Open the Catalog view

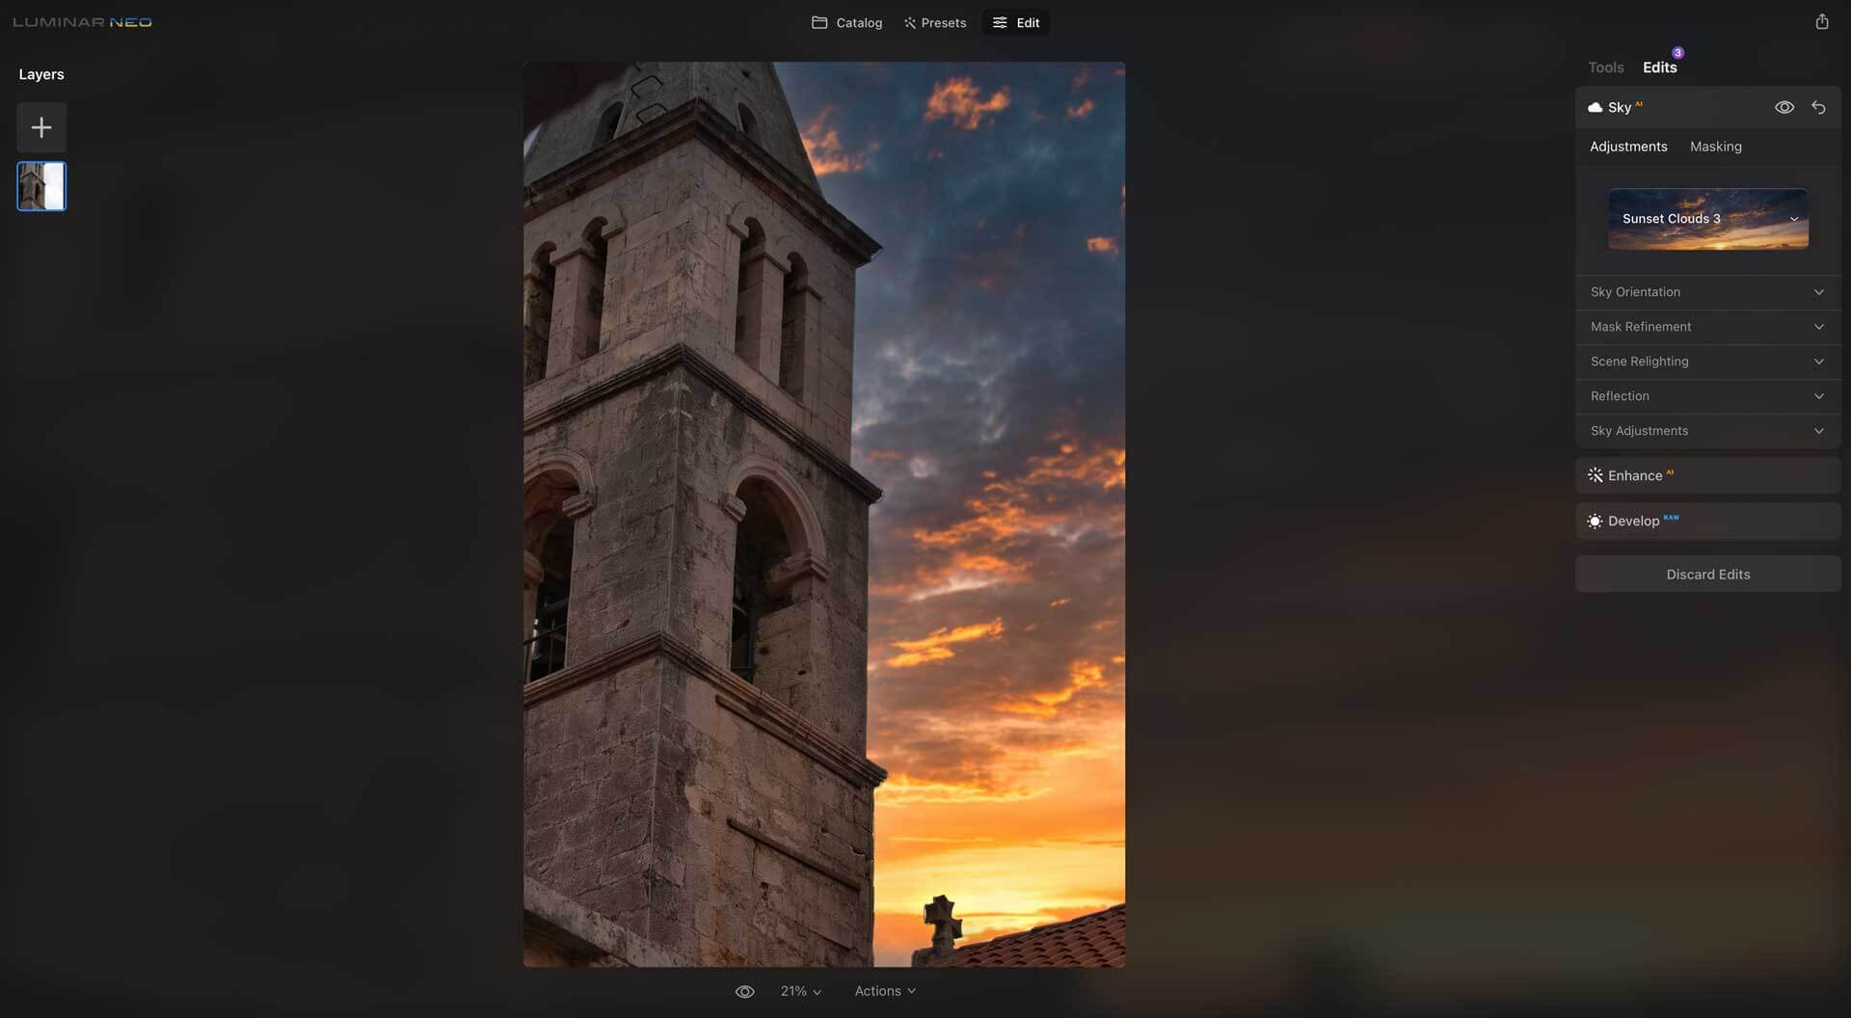click(x=847, y=23)
